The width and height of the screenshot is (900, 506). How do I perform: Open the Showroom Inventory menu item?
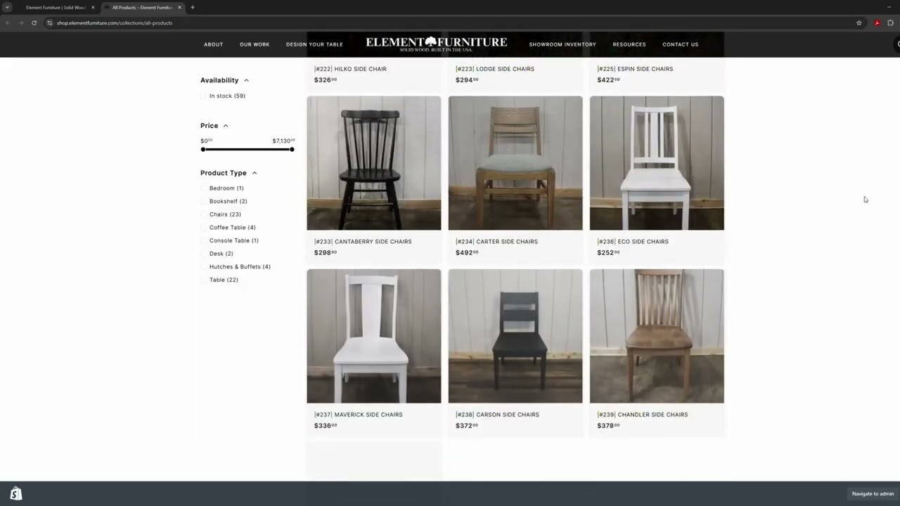point(562,44)
